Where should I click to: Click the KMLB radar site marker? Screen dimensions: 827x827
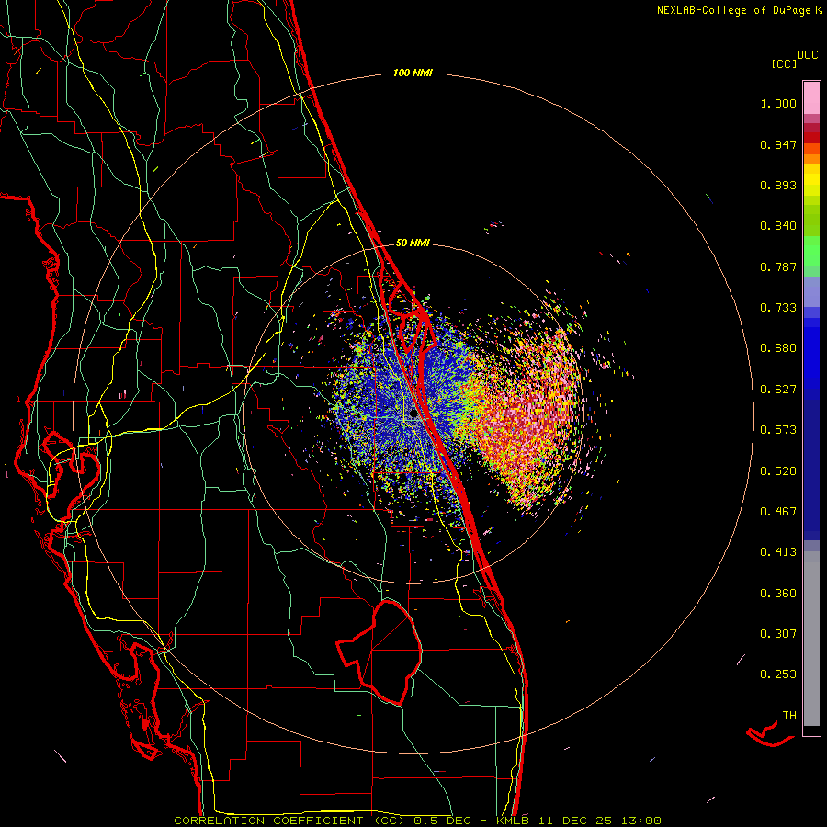click(x=413, y=414)
